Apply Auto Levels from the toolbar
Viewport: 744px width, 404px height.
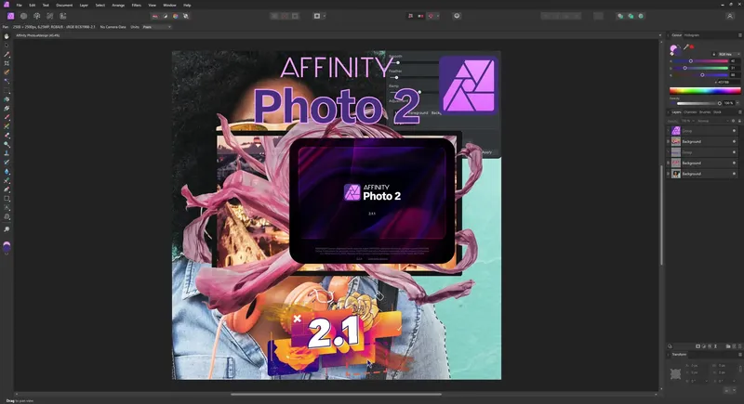(154, 16)
